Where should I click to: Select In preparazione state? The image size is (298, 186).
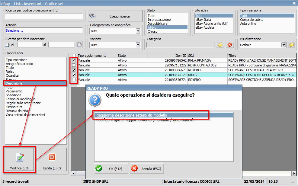coord(167,20)
